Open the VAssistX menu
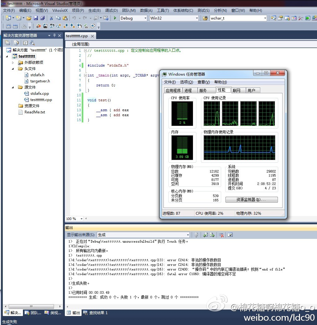The image size is (317, 325). tap(60, 10)
